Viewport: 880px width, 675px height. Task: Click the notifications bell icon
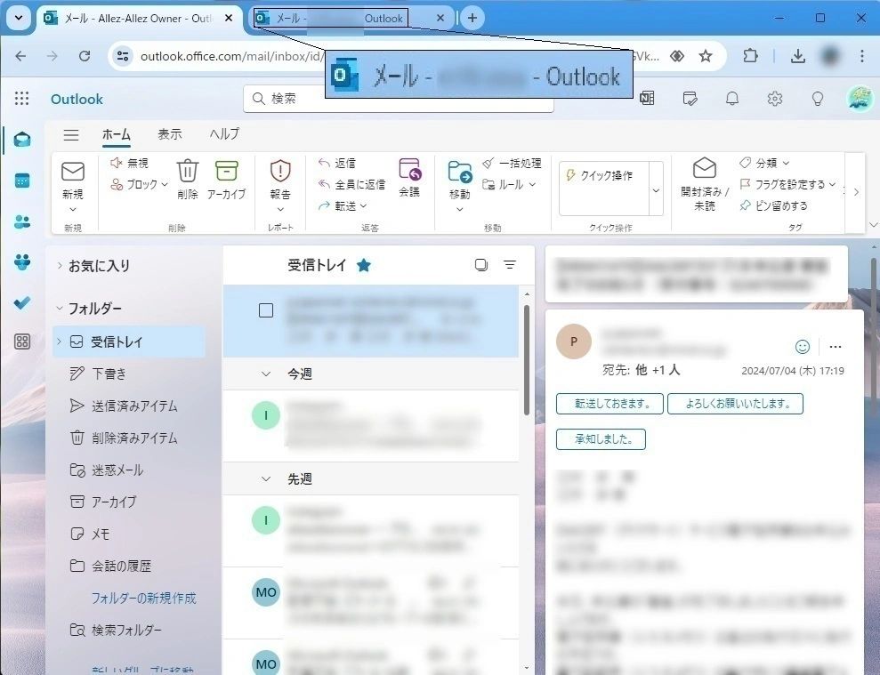732,99
